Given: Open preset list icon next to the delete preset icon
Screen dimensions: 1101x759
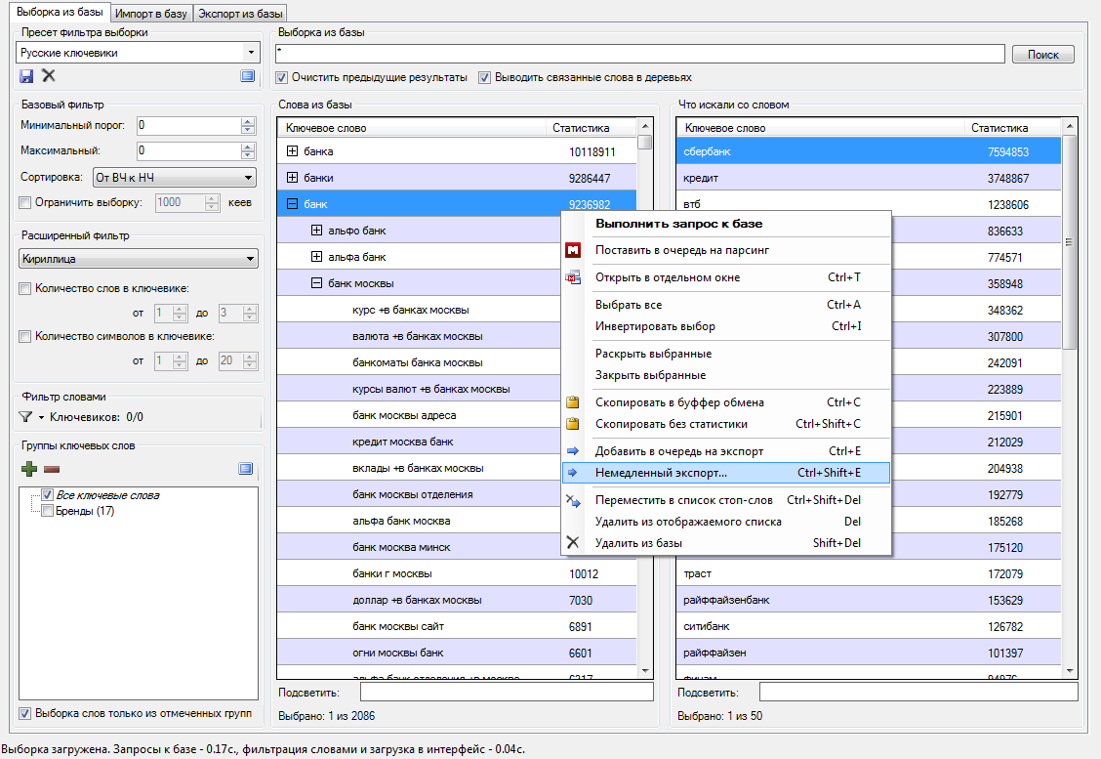Looking at the screenshot, I should pos(247,76).
